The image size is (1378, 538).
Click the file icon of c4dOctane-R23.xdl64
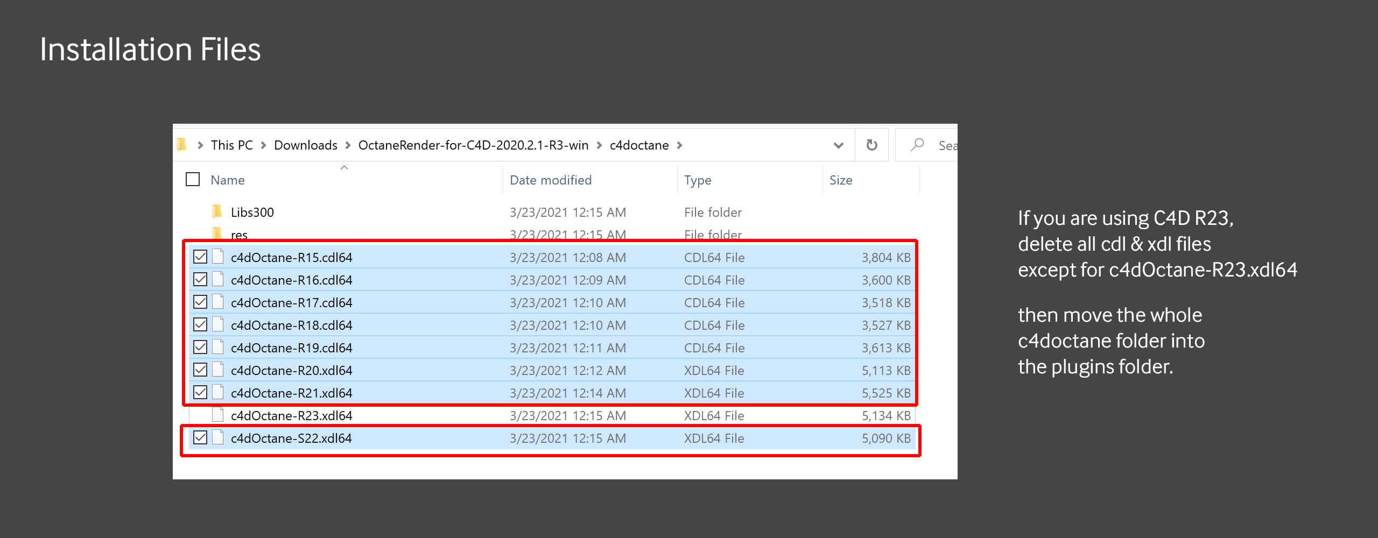(x=218, y=415)
